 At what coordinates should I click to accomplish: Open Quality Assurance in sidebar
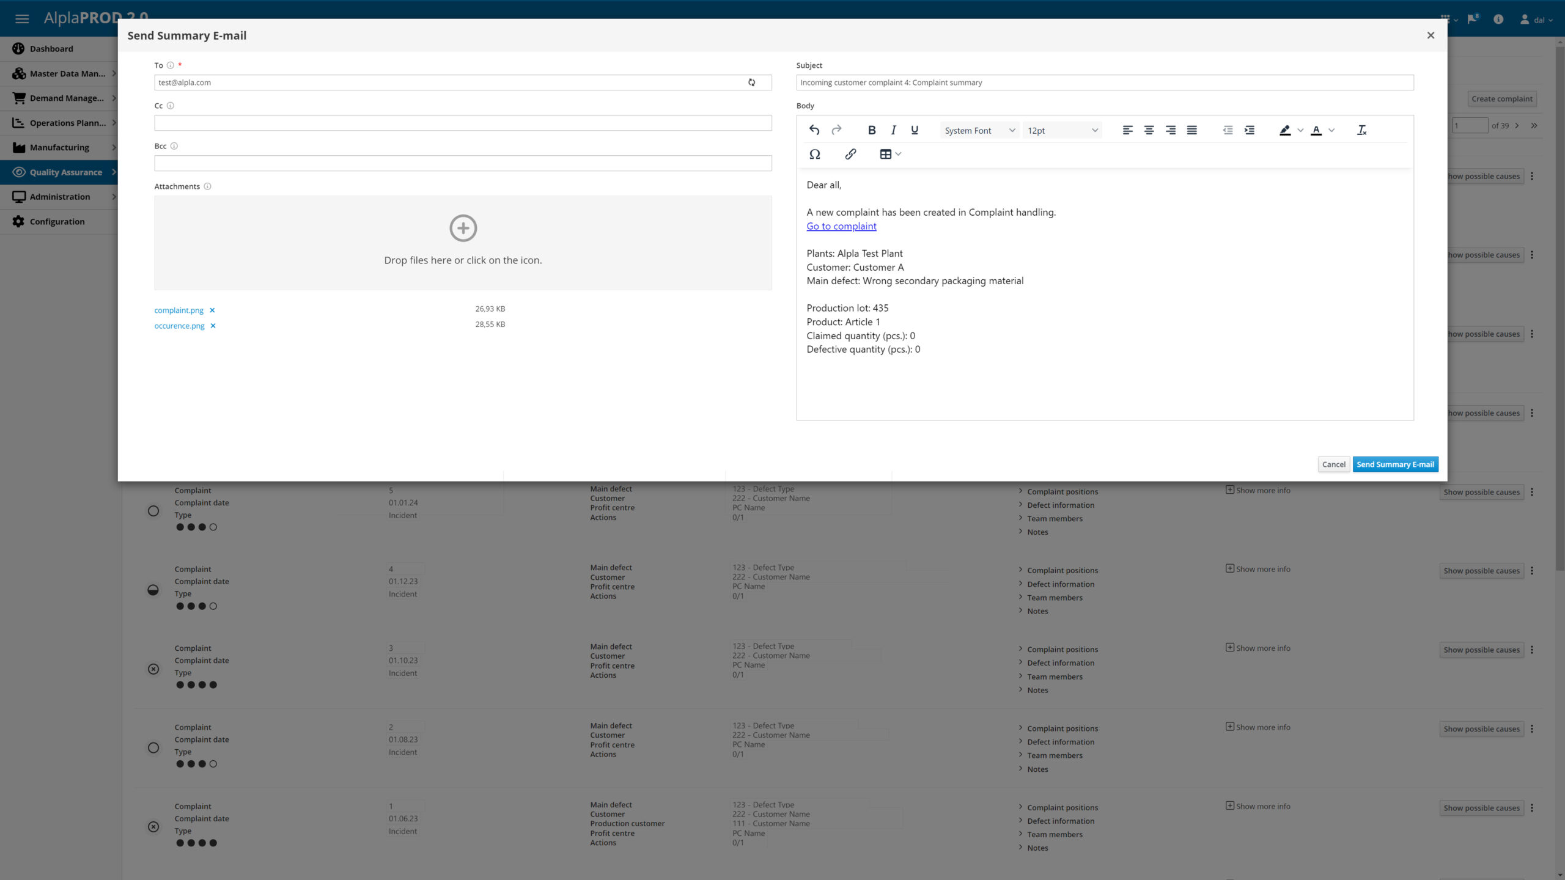coord(65,172)
